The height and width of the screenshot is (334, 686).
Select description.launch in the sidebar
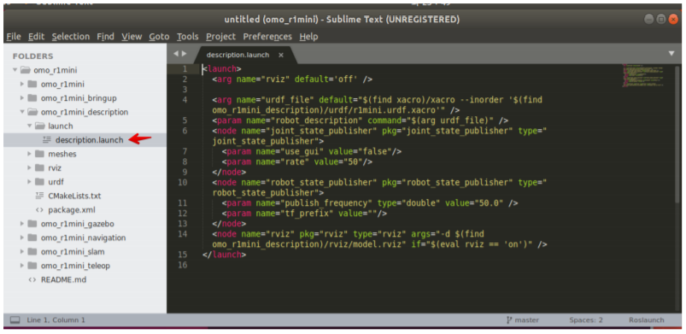point(89,140)
